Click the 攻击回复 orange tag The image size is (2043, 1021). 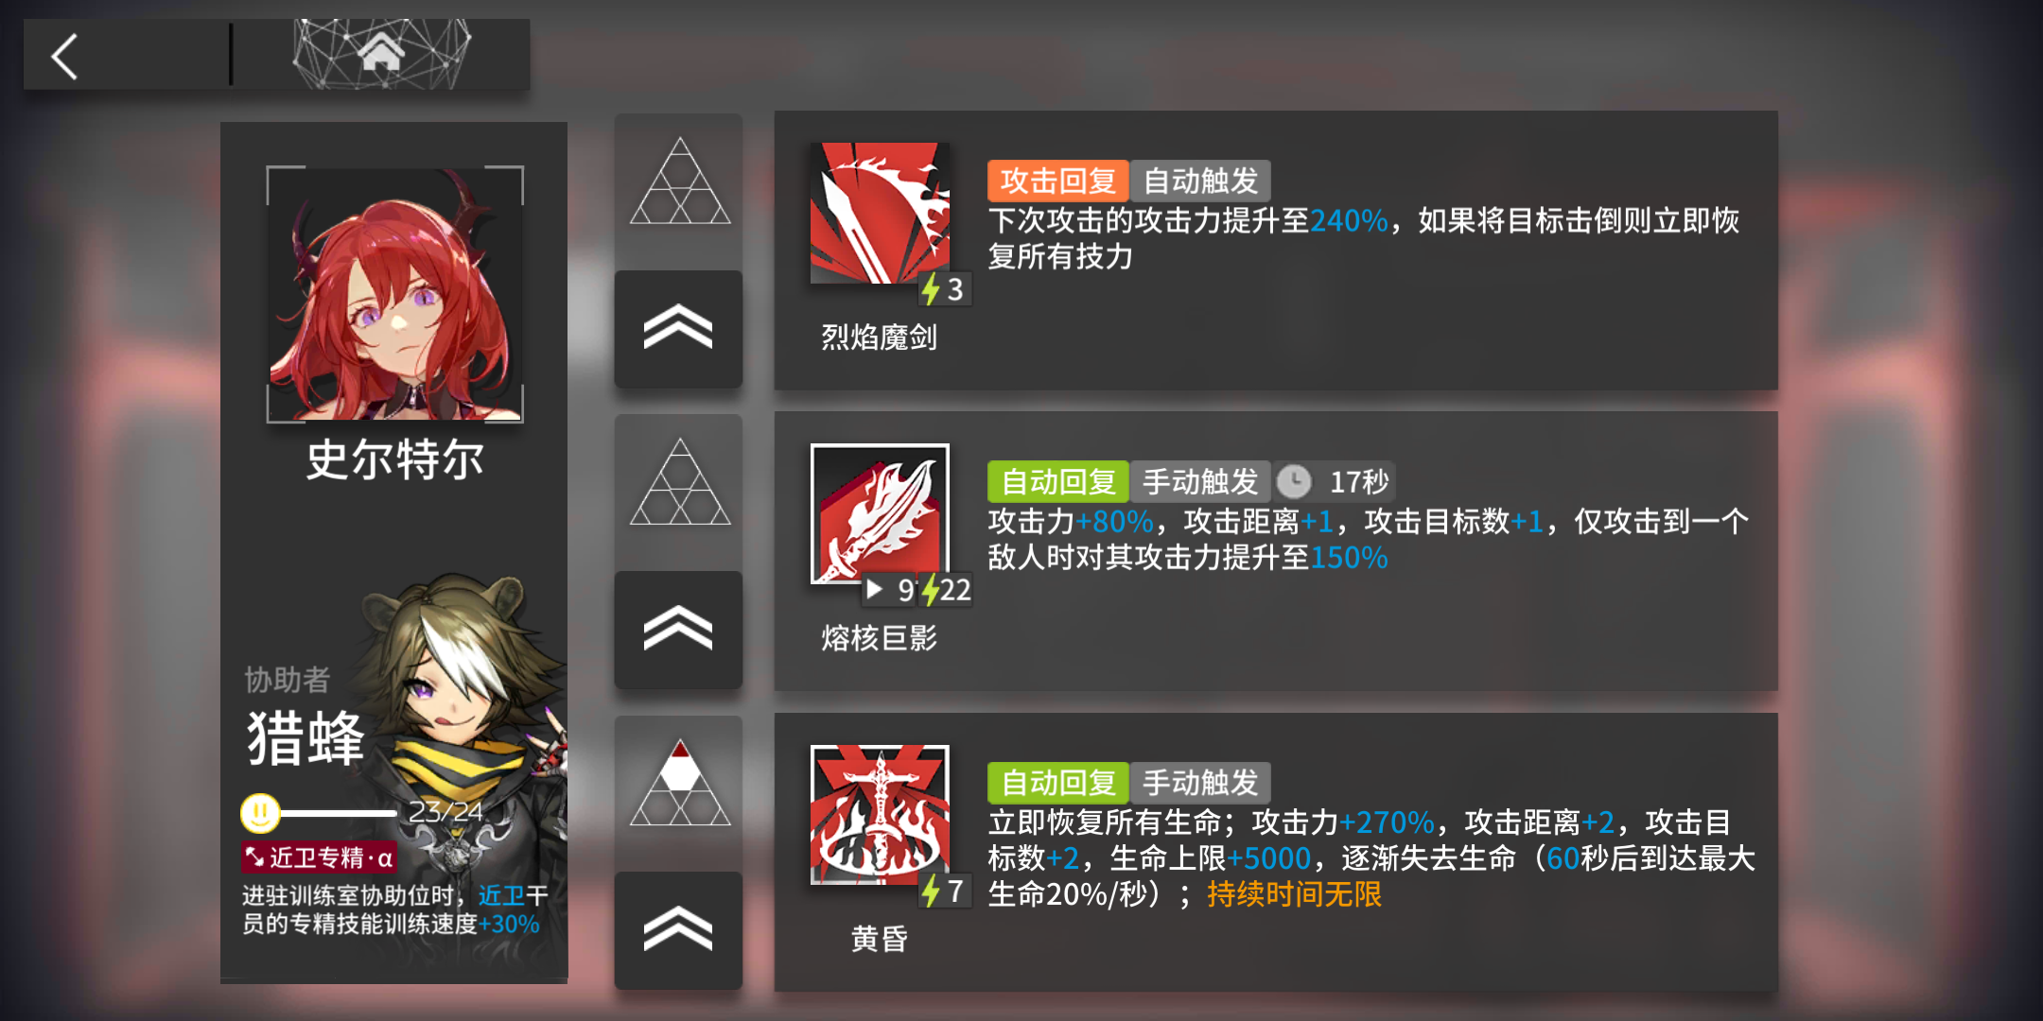(x=1057, y=181)
